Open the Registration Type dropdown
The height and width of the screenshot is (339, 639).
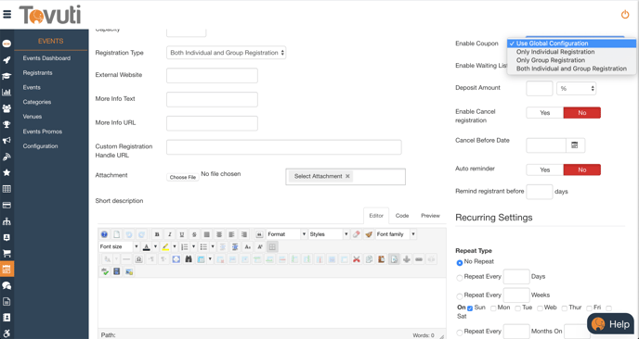pyautogui.click(x=227, y=53)
